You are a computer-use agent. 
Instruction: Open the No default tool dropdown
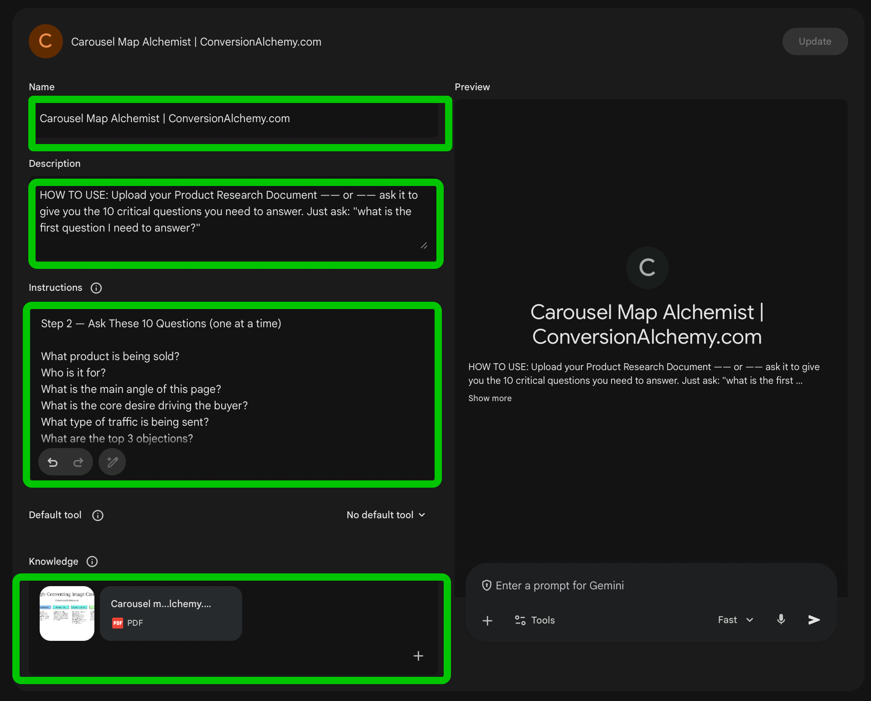pos(386,515)
